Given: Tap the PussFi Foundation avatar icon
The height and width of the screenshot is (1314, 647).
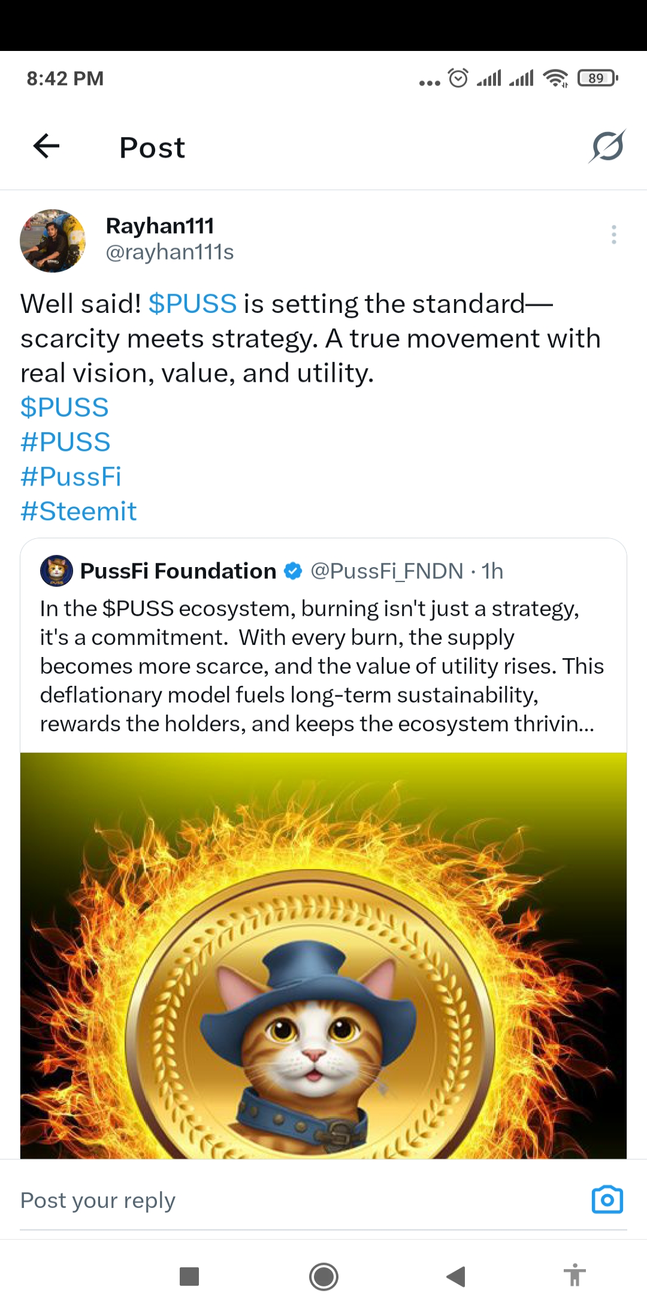Looking at the screenshot, I should [x=56, y=571].
